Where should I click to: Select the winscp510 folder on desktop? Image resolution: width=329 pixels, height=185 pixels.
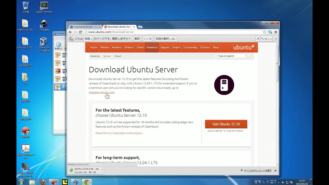click(25, 115)
